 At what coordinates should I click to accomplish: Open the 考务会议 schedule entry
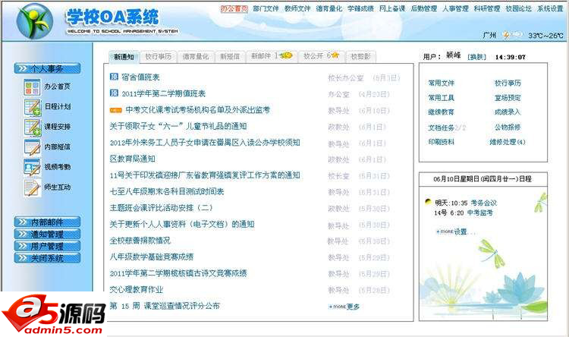click(484, 203)
